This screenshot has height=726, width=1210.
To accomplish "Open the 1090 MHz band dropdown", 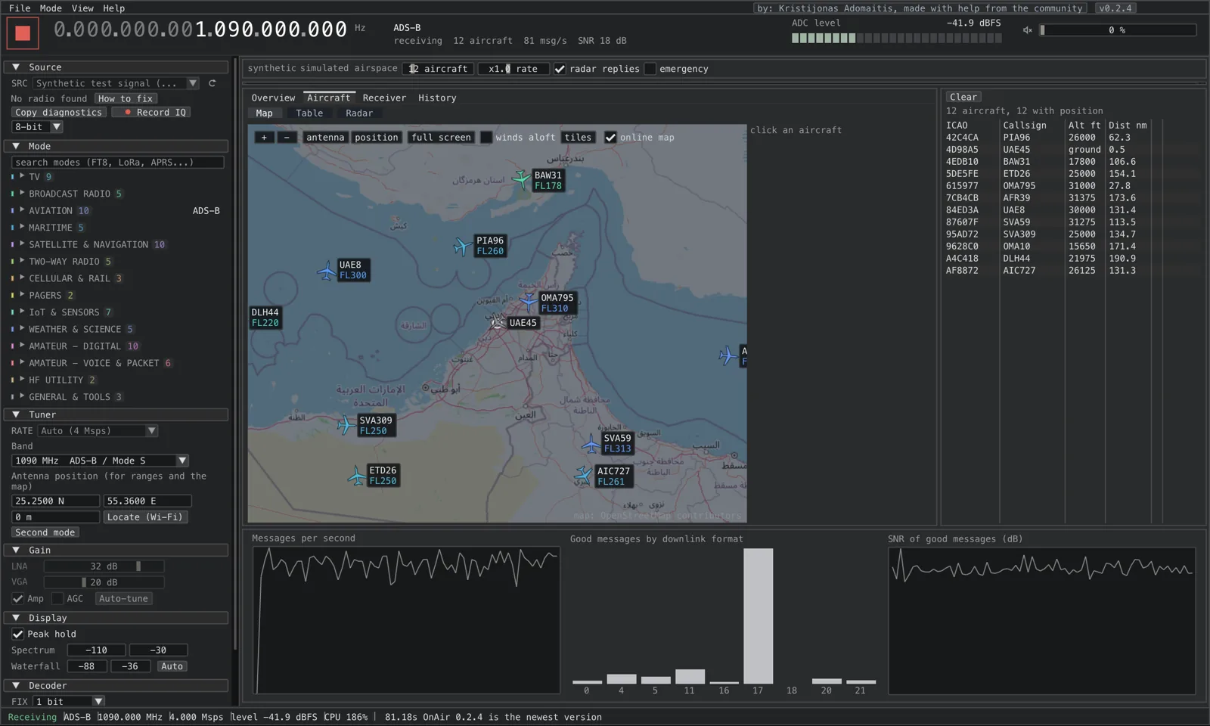I will (100, 460).
